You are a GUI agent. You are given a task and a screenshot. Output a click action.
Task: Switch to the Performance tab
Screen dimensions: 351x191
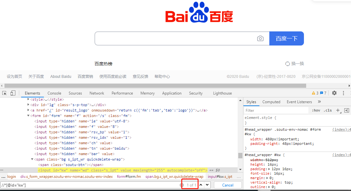coord(122,93)
